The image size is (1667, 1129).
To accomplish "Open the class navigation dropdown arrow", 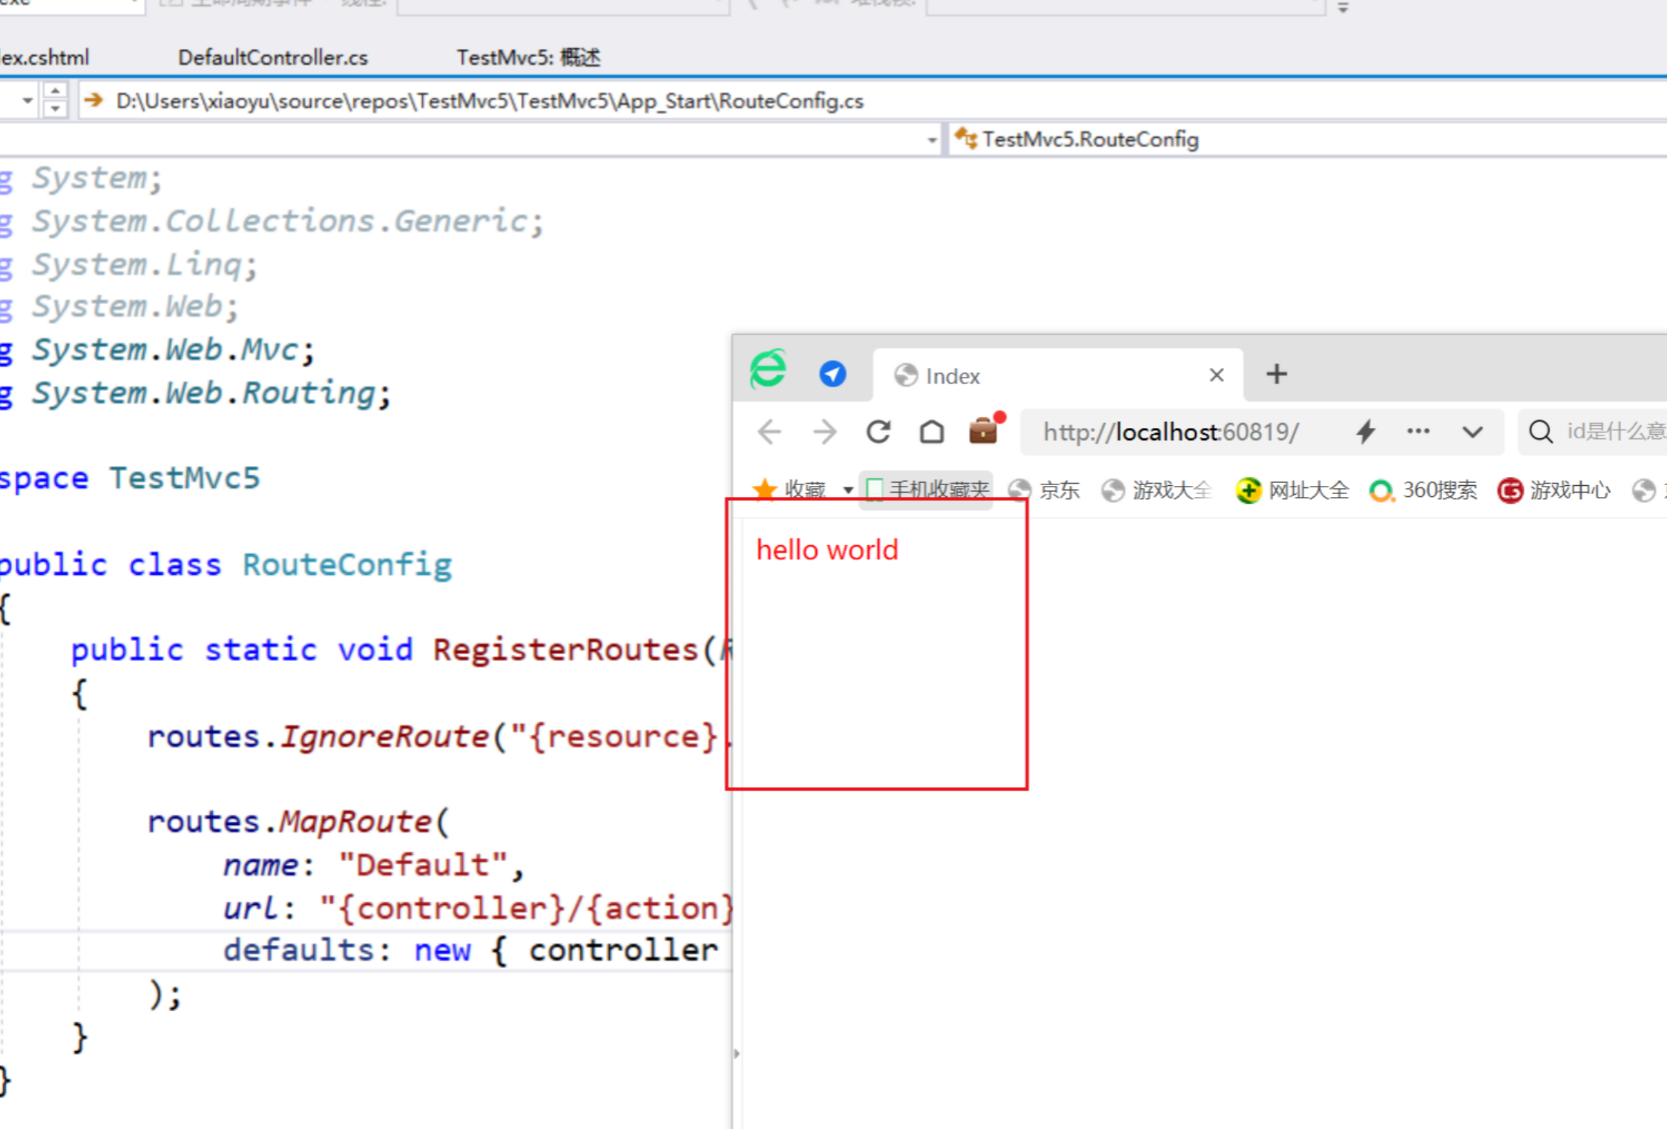I will [x=932, y=140].
